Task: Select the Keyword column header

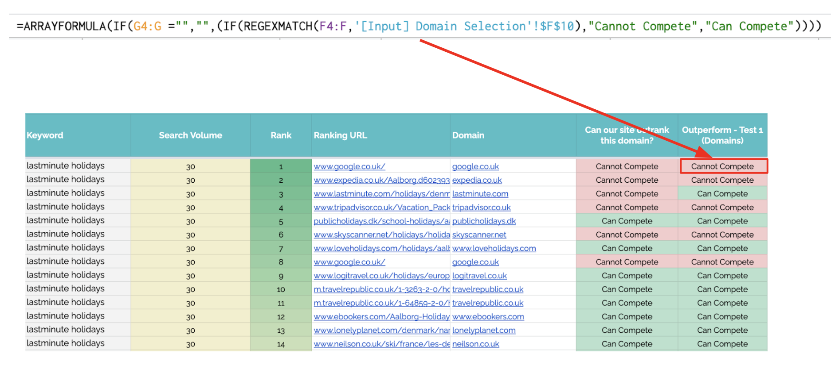Action: (x=45, y=135)
